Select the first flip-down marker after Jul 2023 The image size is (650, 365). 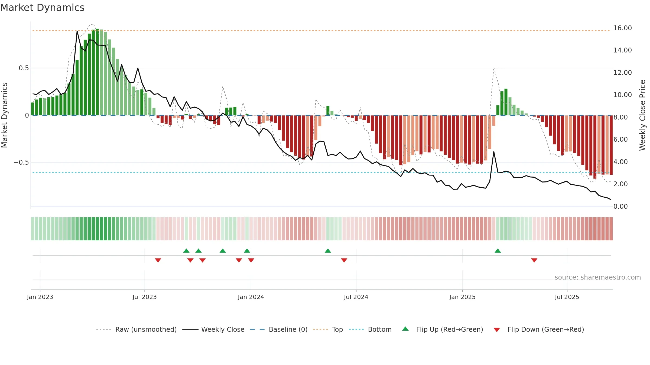[x=158, y=260]
